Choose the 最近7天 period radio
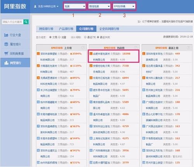 85,37
